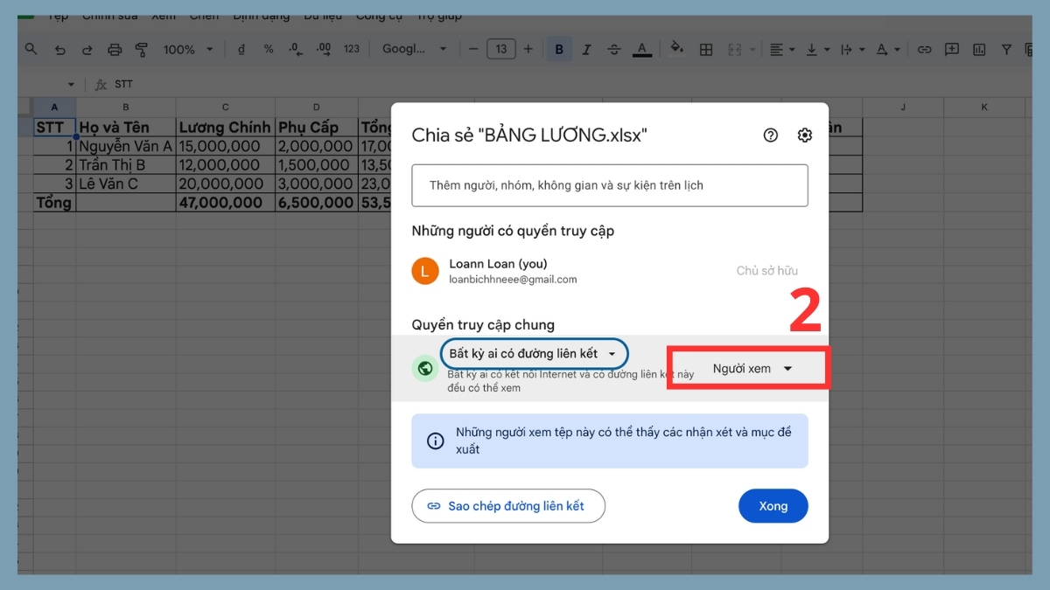The height and width of the screenshot is (590, 1050).
Task: Click Sao chép đường liên kết
Action: click(x=508, y=505)
